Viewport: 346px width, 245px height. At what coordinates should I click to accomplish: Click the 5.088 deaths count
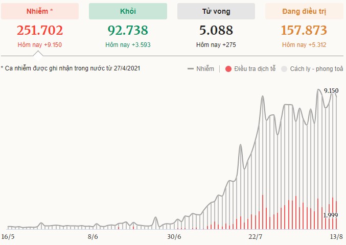pyautogui.click(x=216, y=31)
